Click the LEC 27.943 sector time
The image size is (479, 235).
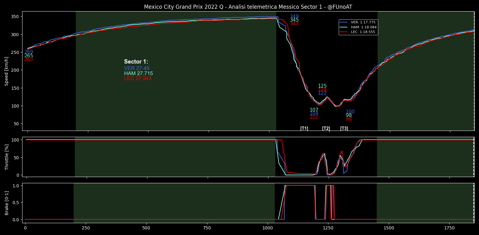click(x=138, y=79)
